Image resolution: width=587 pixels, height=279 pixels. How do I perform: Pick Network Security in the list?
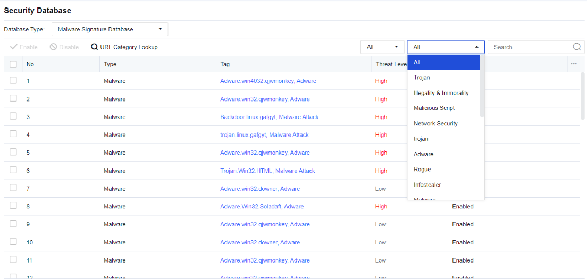(435, 123)
